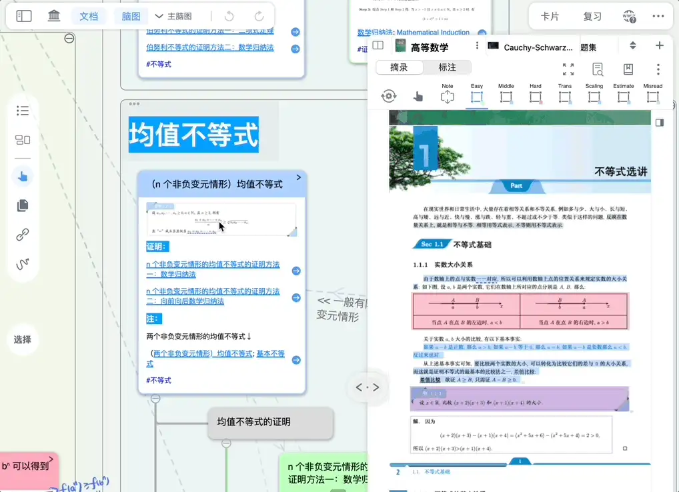The width and height of the screenshot is (679, 492).
Task: Collapse the 均值不等式的证明 node children
Action: pos(226,443)
